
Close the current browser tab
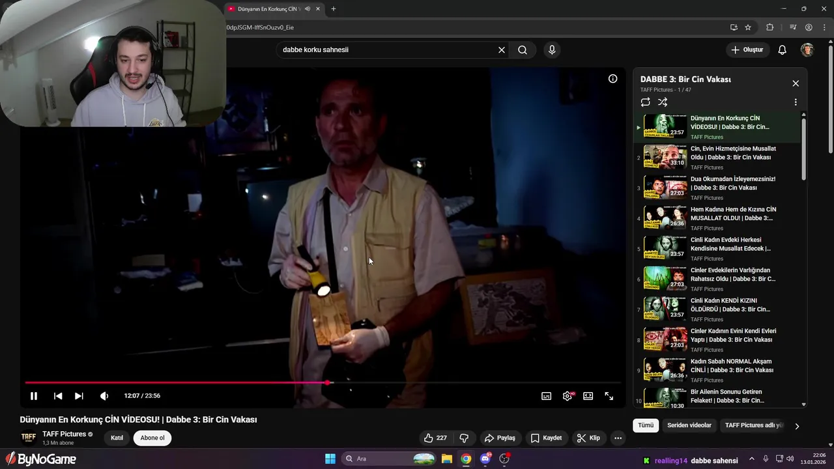318,8
